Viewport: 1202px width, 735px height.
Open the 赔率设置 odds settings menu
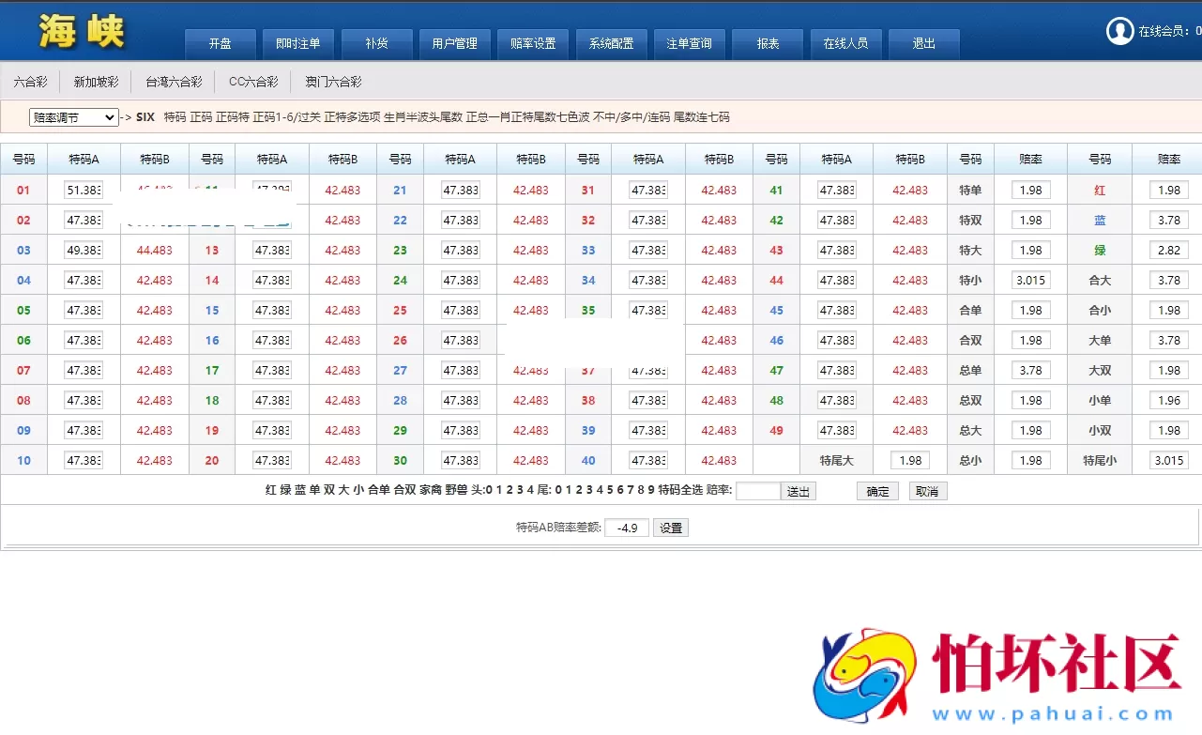coord(533,43)
